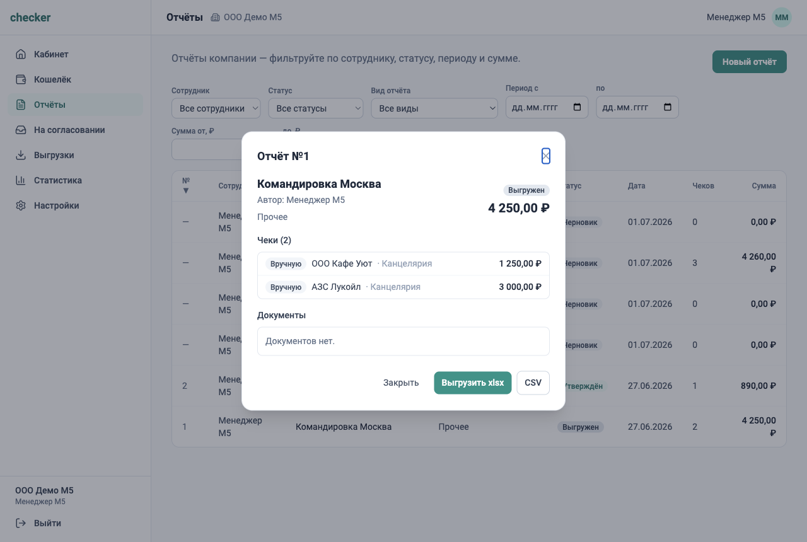Click the Кабинет home icon in sidebar

(21, 54)
